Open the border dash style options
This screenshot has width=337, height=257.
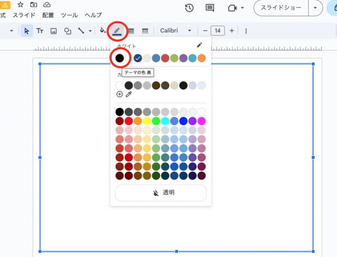pos(145,31)
